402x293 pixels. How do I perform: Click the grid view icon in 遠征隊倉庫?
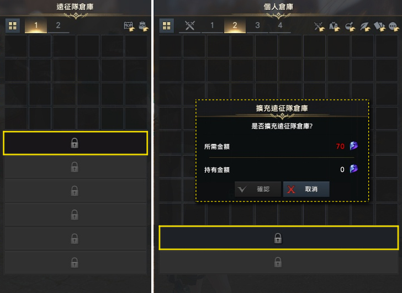[13, 25]
